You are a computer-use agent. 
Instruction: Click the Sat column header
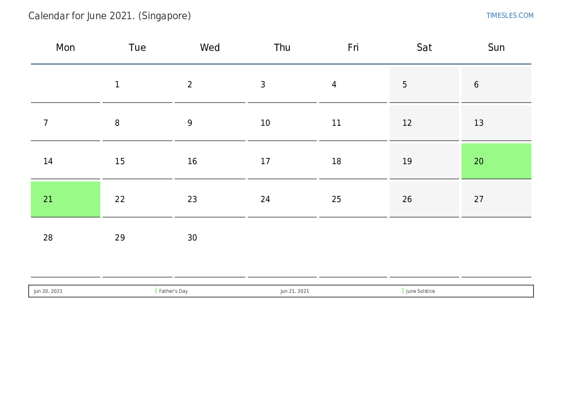click(424, 48)
